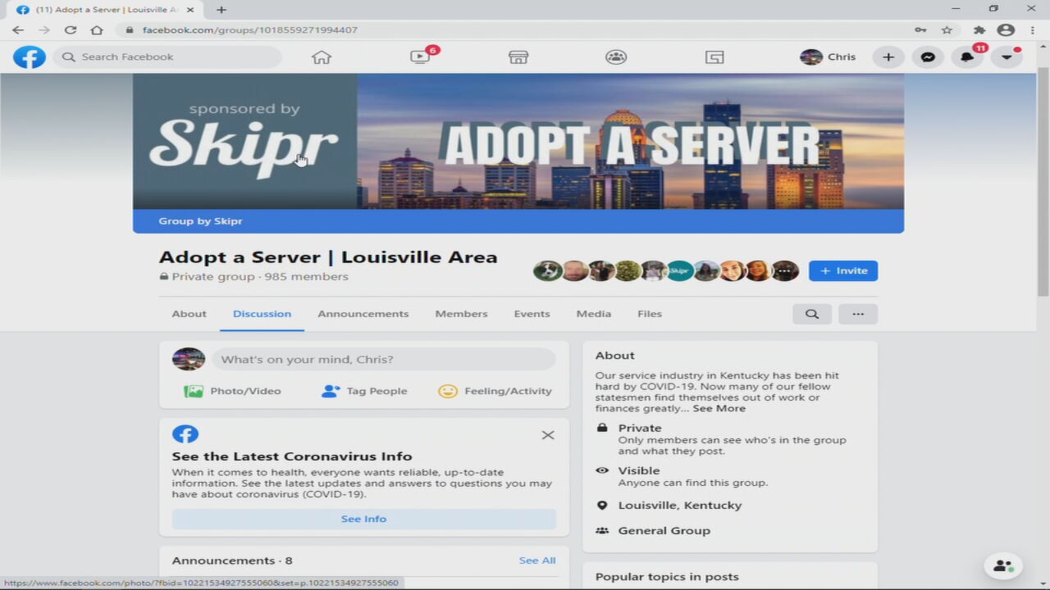Screen dimensions: 1050x590
Task: Switch to the Discussion tab
Action: click(x=262, y=314)
